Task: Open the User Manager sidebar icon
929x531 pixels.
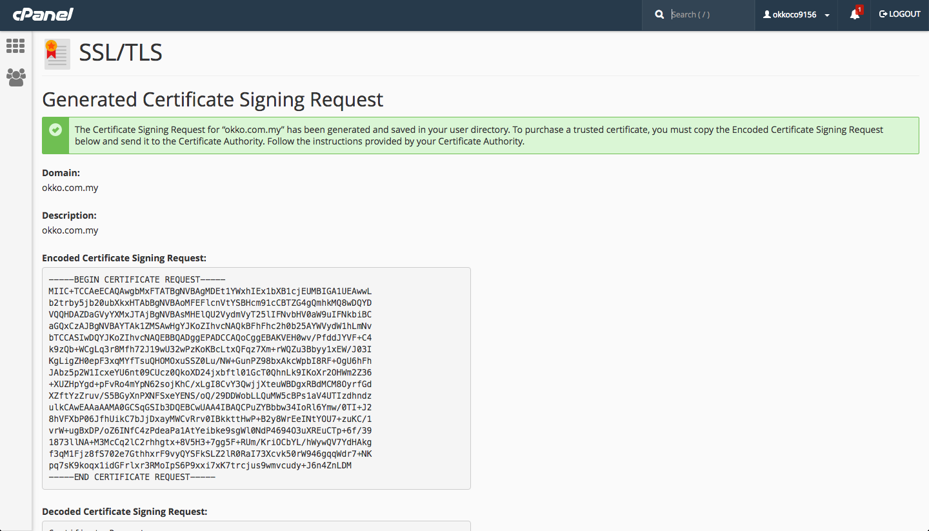Action: click(x=15, y=77)
